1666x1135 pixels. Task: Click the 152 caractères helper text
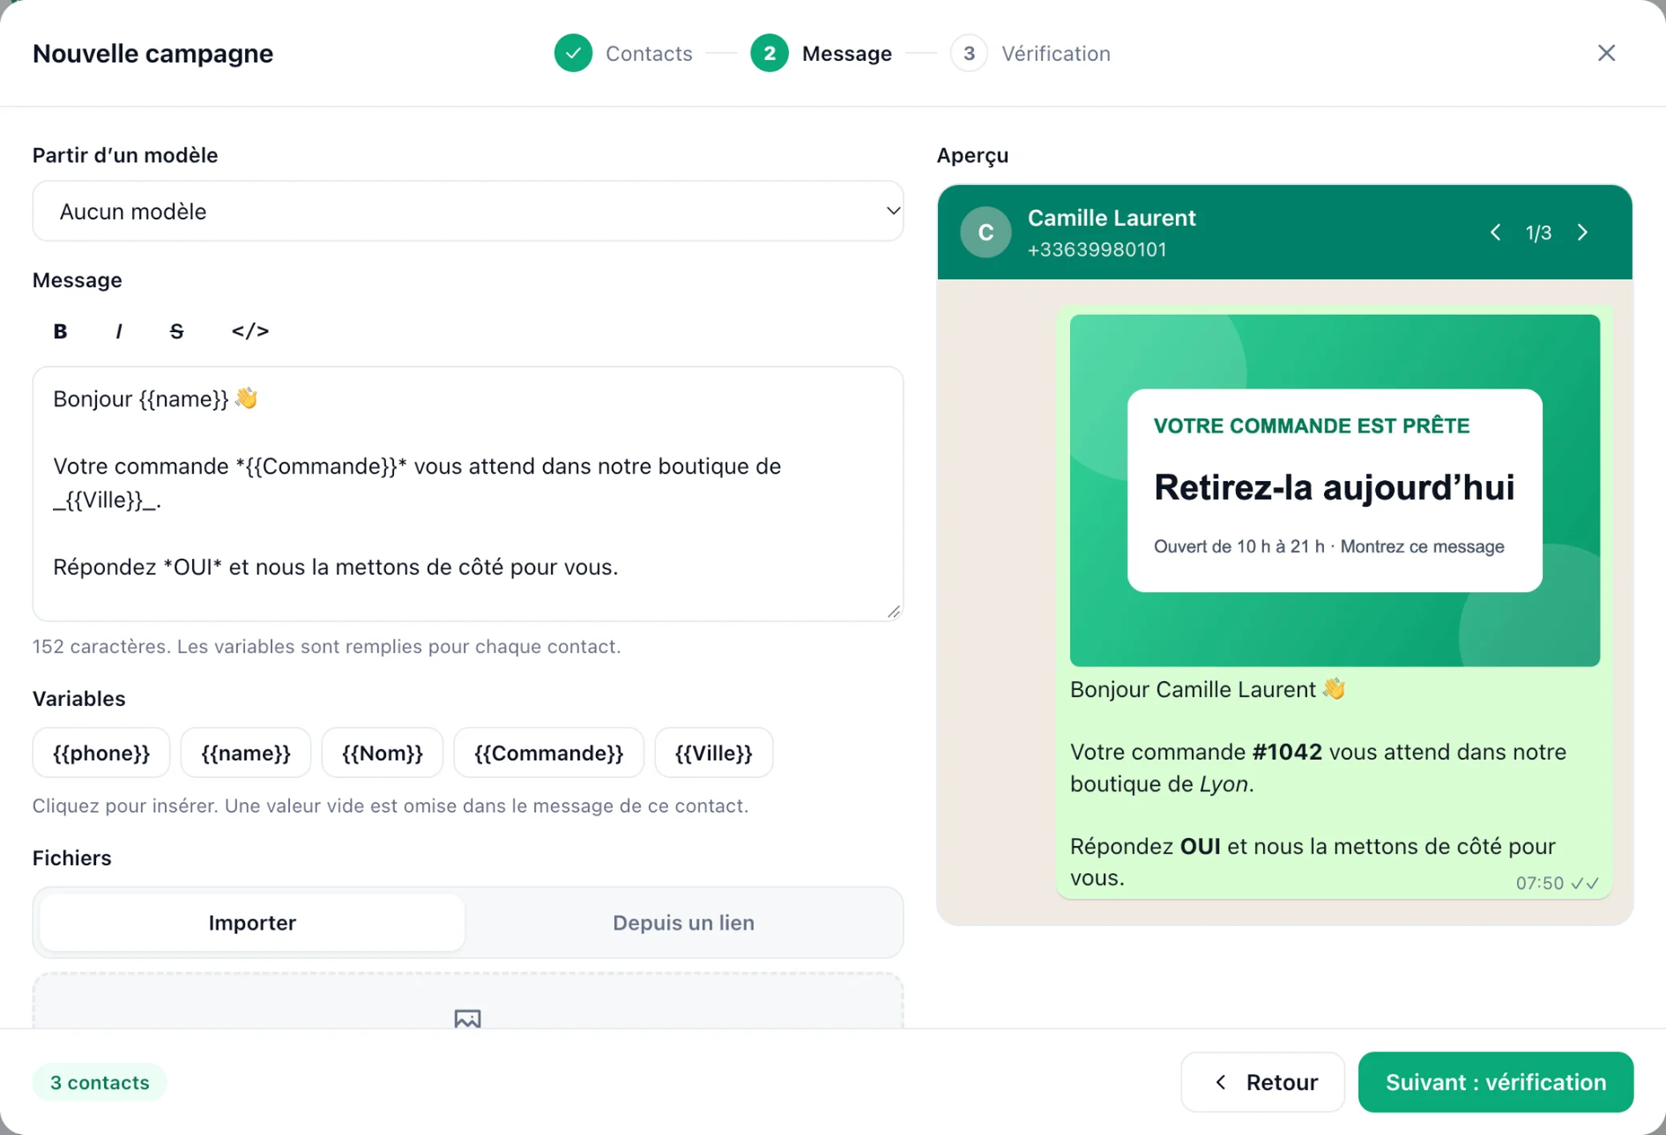pyautogui.click(x=326, y=647)
